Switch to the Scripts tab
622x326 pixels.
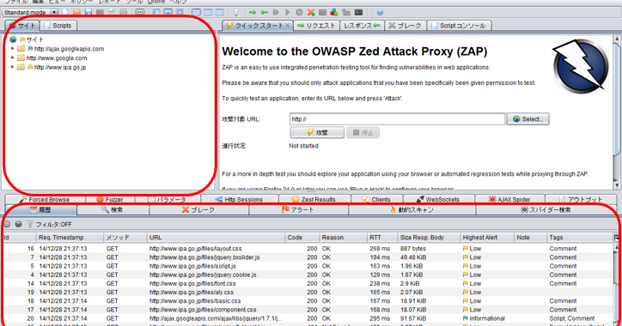[x=58, y=26]
